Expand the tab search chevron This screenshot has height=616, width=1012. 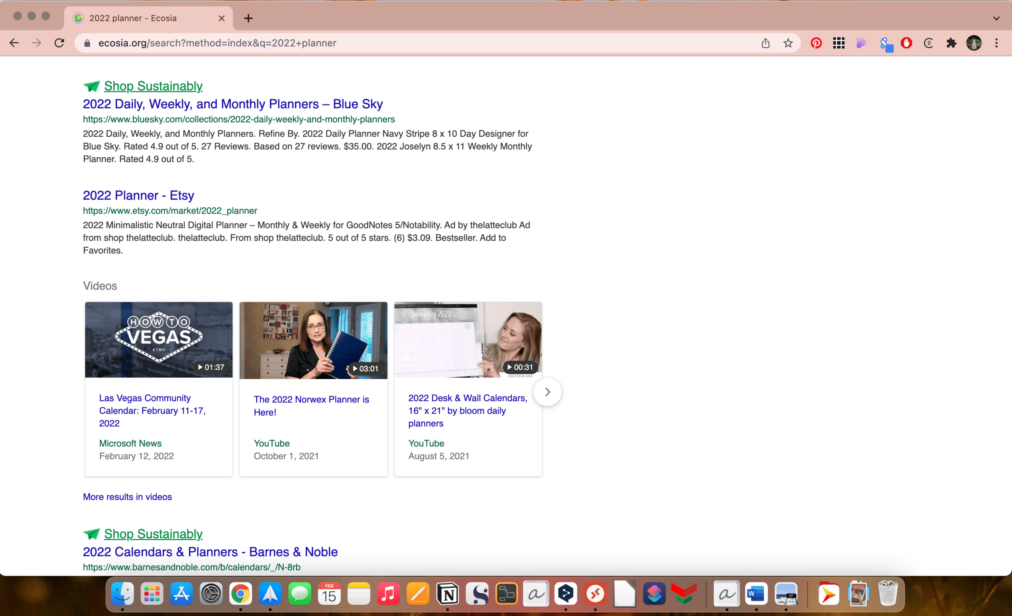click(x=996, y=19)
